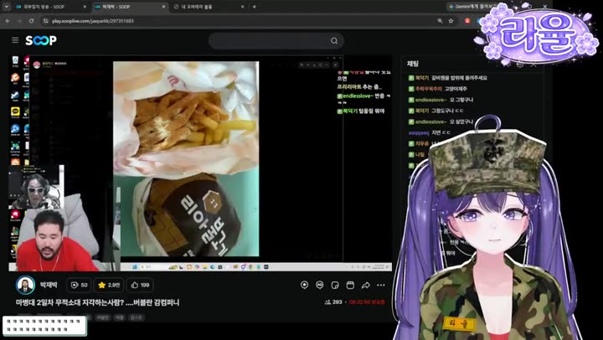Viewport: 603px width, 340px height.
Task: Click the star-balloon gift icon
Action: tap(304, 285)
